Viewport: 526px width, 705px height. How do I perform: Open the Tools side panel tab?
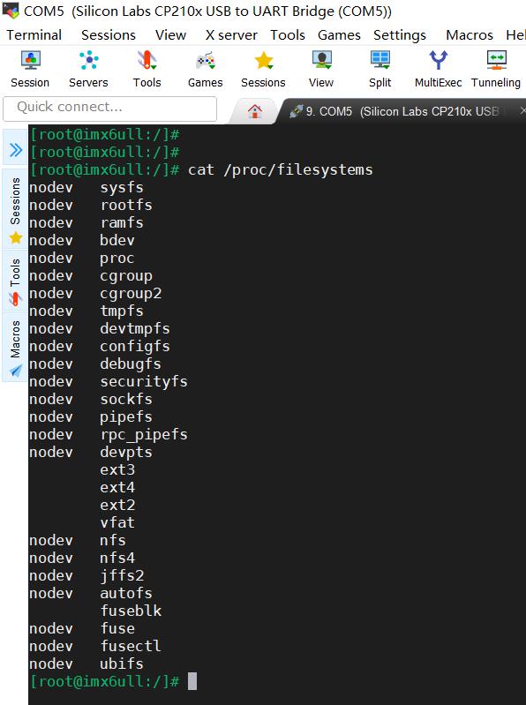(x=15, y=280)
